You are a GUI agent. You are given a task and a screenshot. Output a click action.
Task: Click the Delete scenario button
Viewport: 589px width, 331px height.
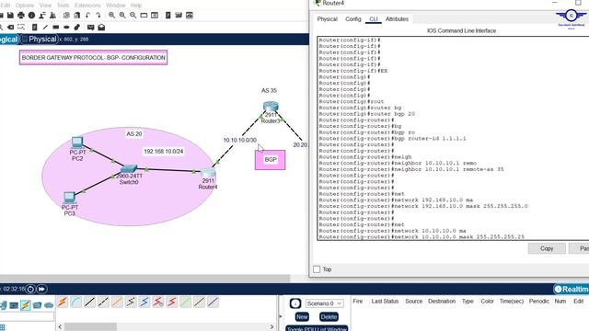[329, 316]
